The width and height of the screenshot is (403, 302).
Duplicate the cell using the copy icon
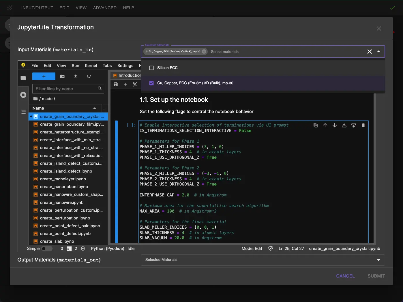coord(316,125)
